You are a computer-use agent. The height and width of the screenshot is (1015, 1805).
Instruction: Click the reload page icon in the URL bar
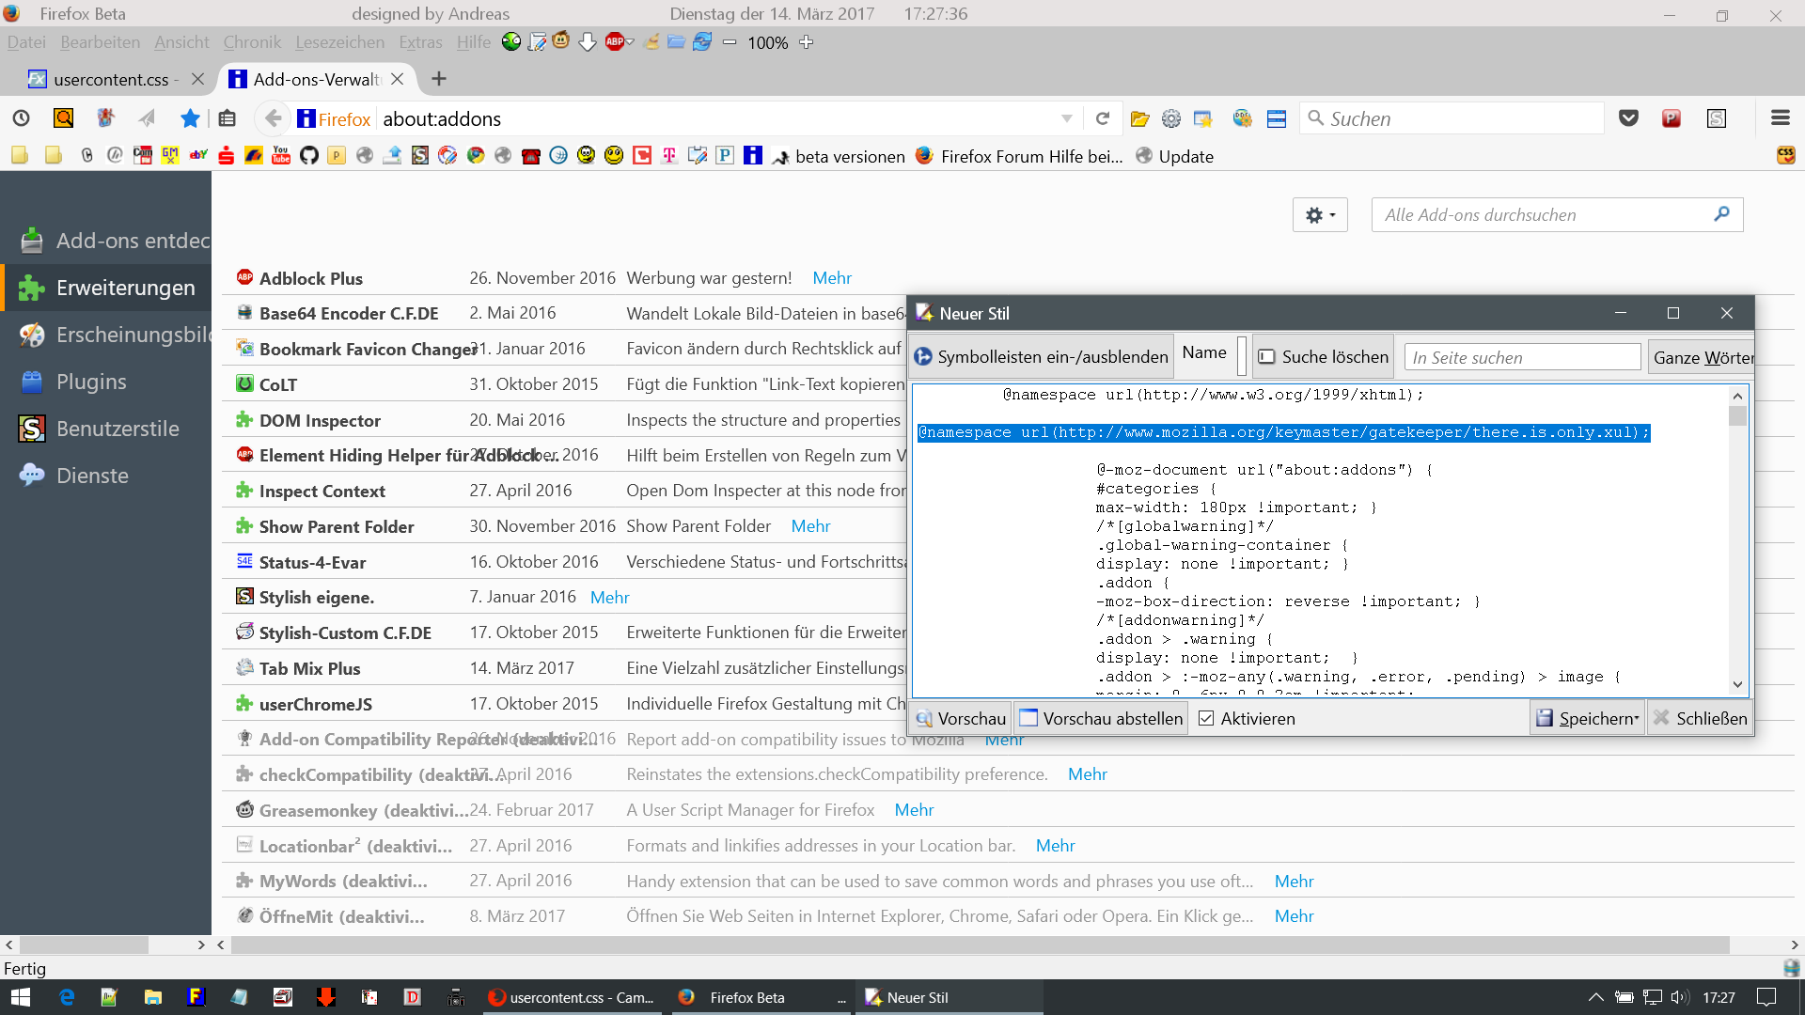click(x=1103, y=118)
